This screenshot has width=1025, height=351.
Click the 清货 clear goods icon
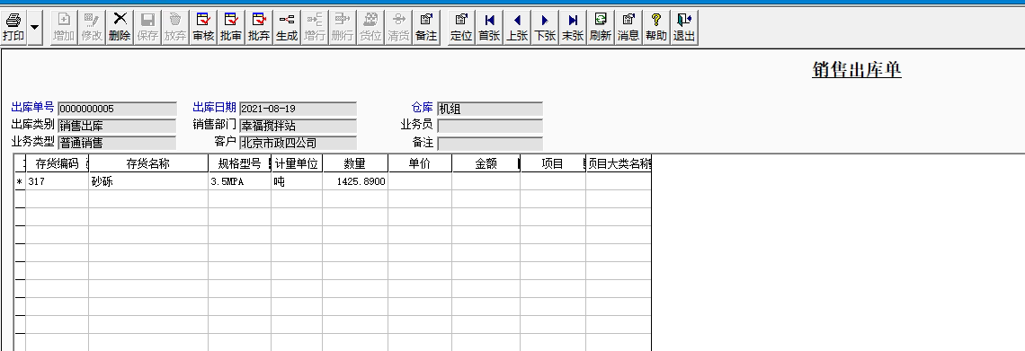click(x=398, y=28)
